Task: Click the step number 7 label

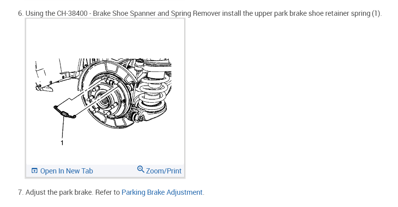Action: [x=21, y=192]
